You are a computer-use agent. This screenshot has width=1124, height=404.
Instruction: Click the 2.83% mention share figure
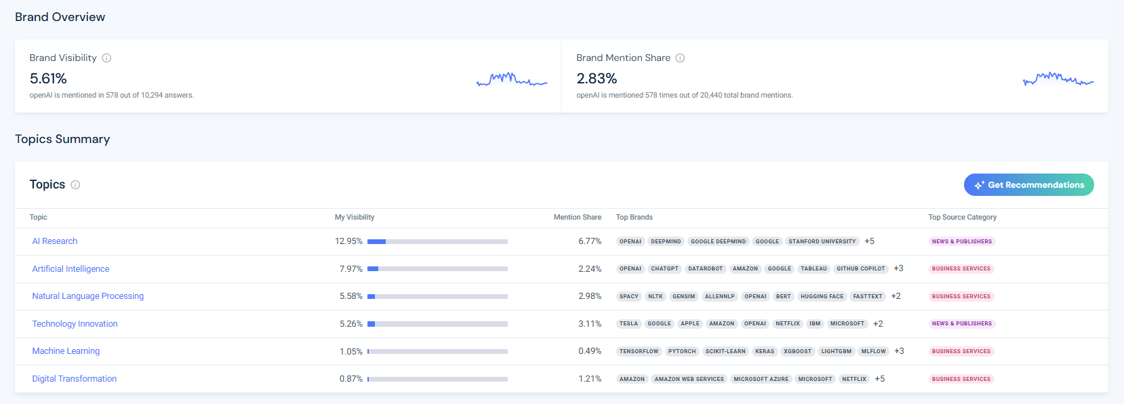coord(597,79)
